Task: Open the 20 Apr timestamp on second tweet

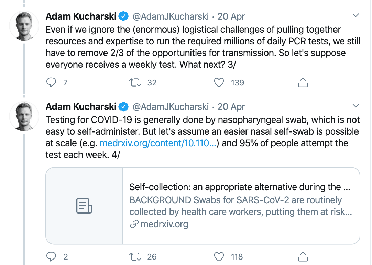Action: click(231, 107)
